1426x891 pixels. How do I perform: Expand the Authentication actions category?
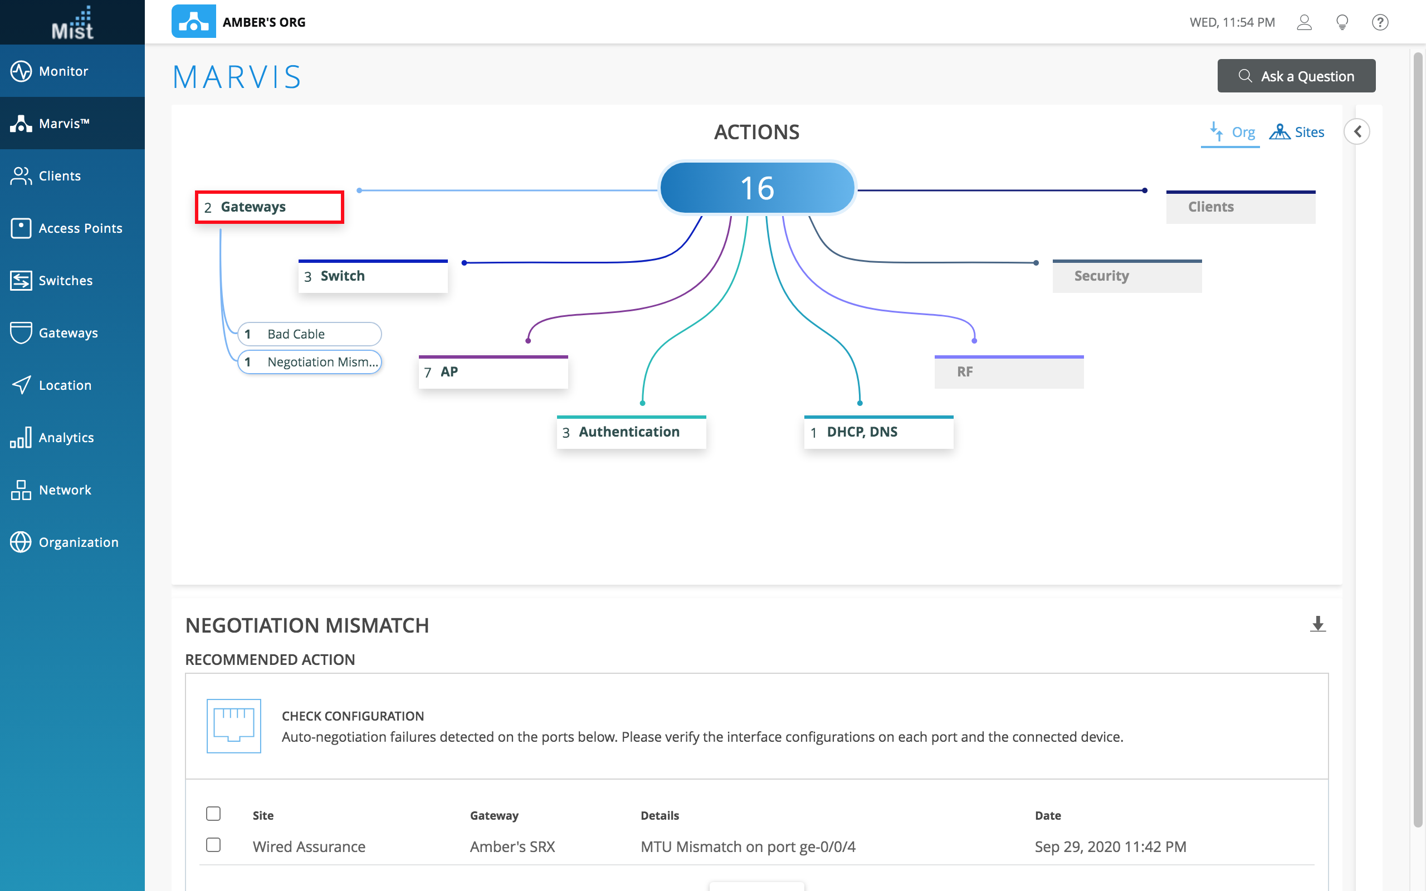[631, 433]
